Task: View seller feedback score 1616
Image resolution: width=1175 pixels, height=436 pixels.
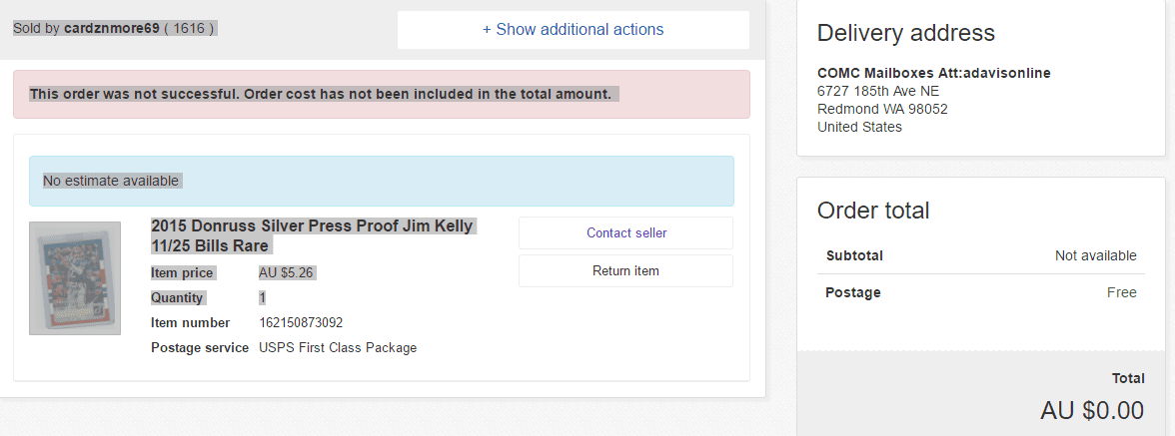Action: pos(190,28)
